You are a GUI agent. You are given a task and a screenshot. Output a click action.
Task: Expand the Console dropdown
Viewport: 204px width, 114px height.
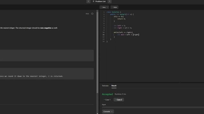[x=108, y=111]
